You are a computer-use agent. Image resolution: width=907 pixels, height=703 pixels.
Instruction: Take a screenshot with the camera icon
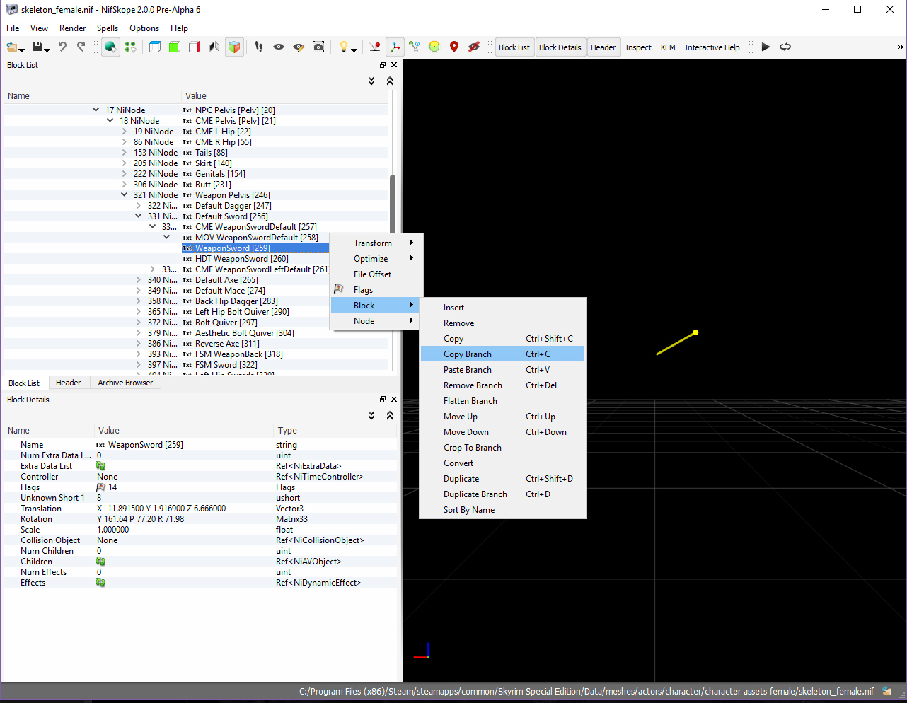pos(318,47)
